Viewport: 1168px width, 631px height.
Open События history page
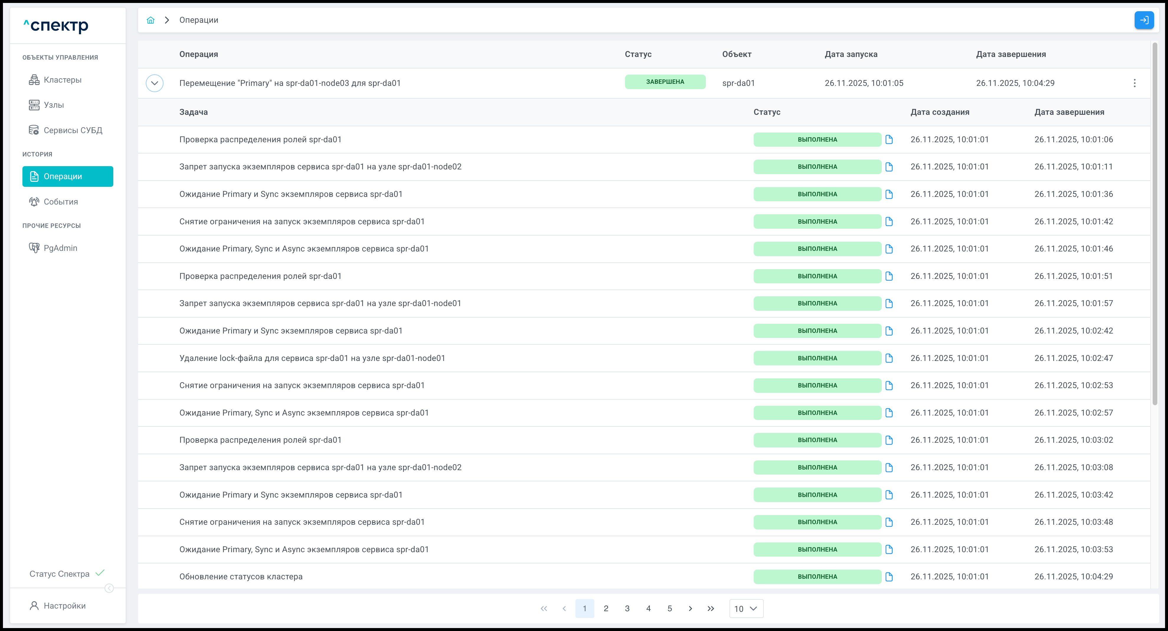click(61, 202)
